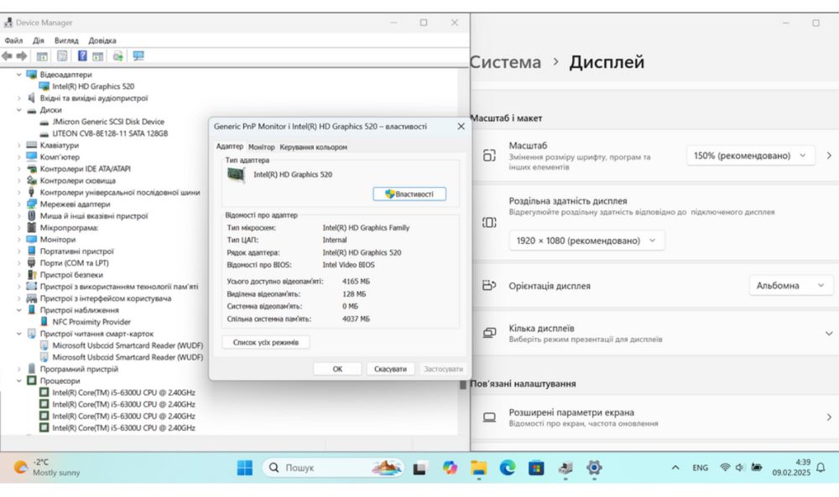This screenshot has height=497, width=839.
Task: Open the scale dropdown showing 150% (рекомендовано)
Action: [x=750, y=156]
